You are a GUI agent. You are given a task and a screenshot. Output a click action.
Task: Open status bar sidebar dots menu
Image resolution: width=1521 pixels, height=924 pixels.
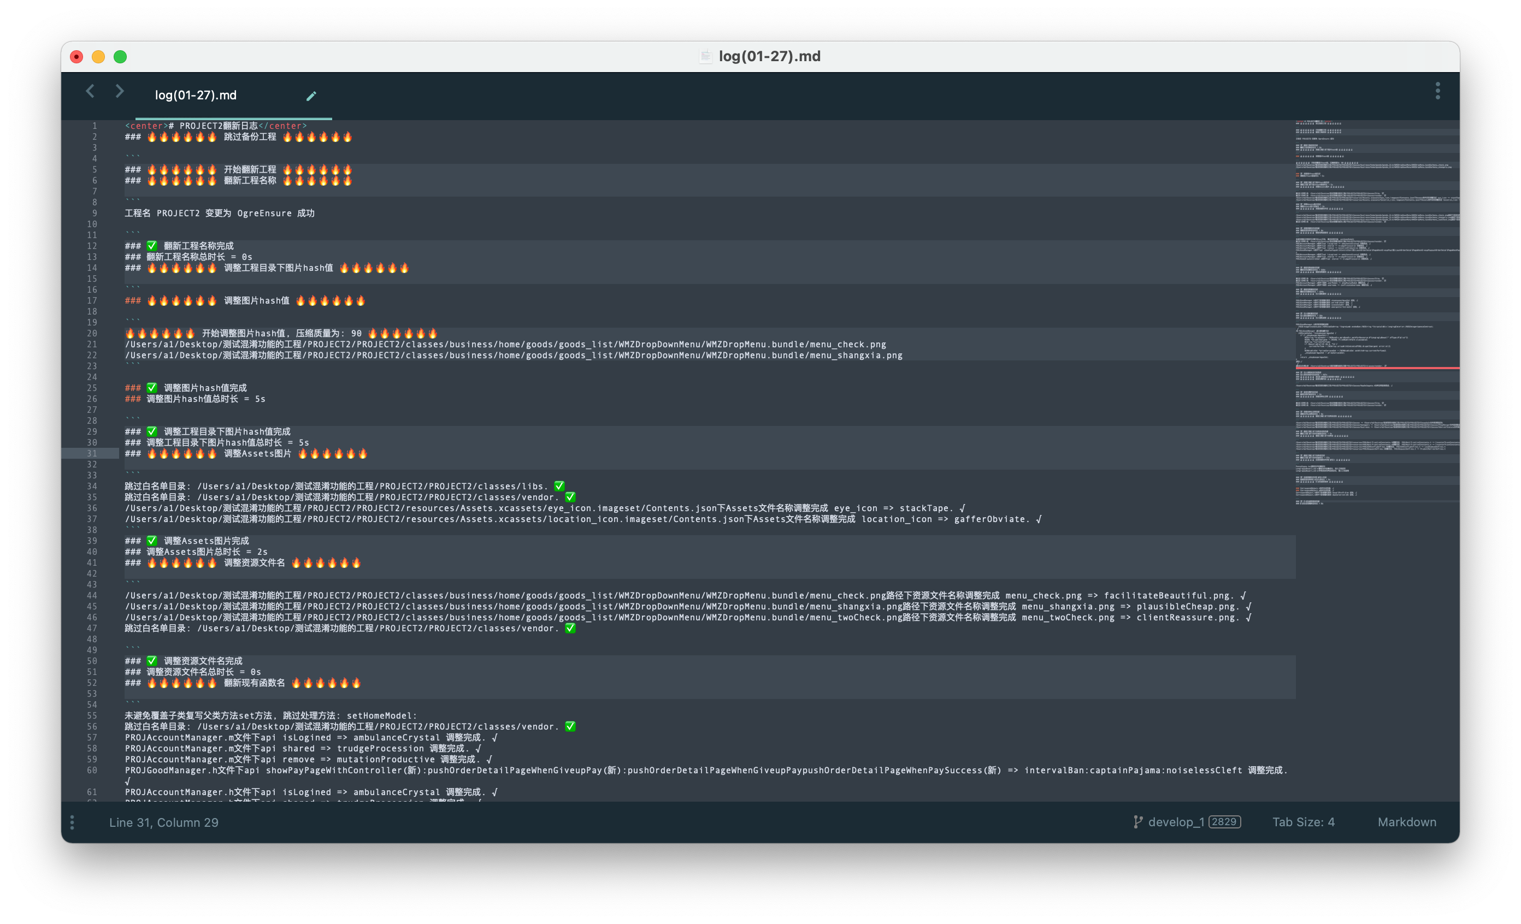72,822
